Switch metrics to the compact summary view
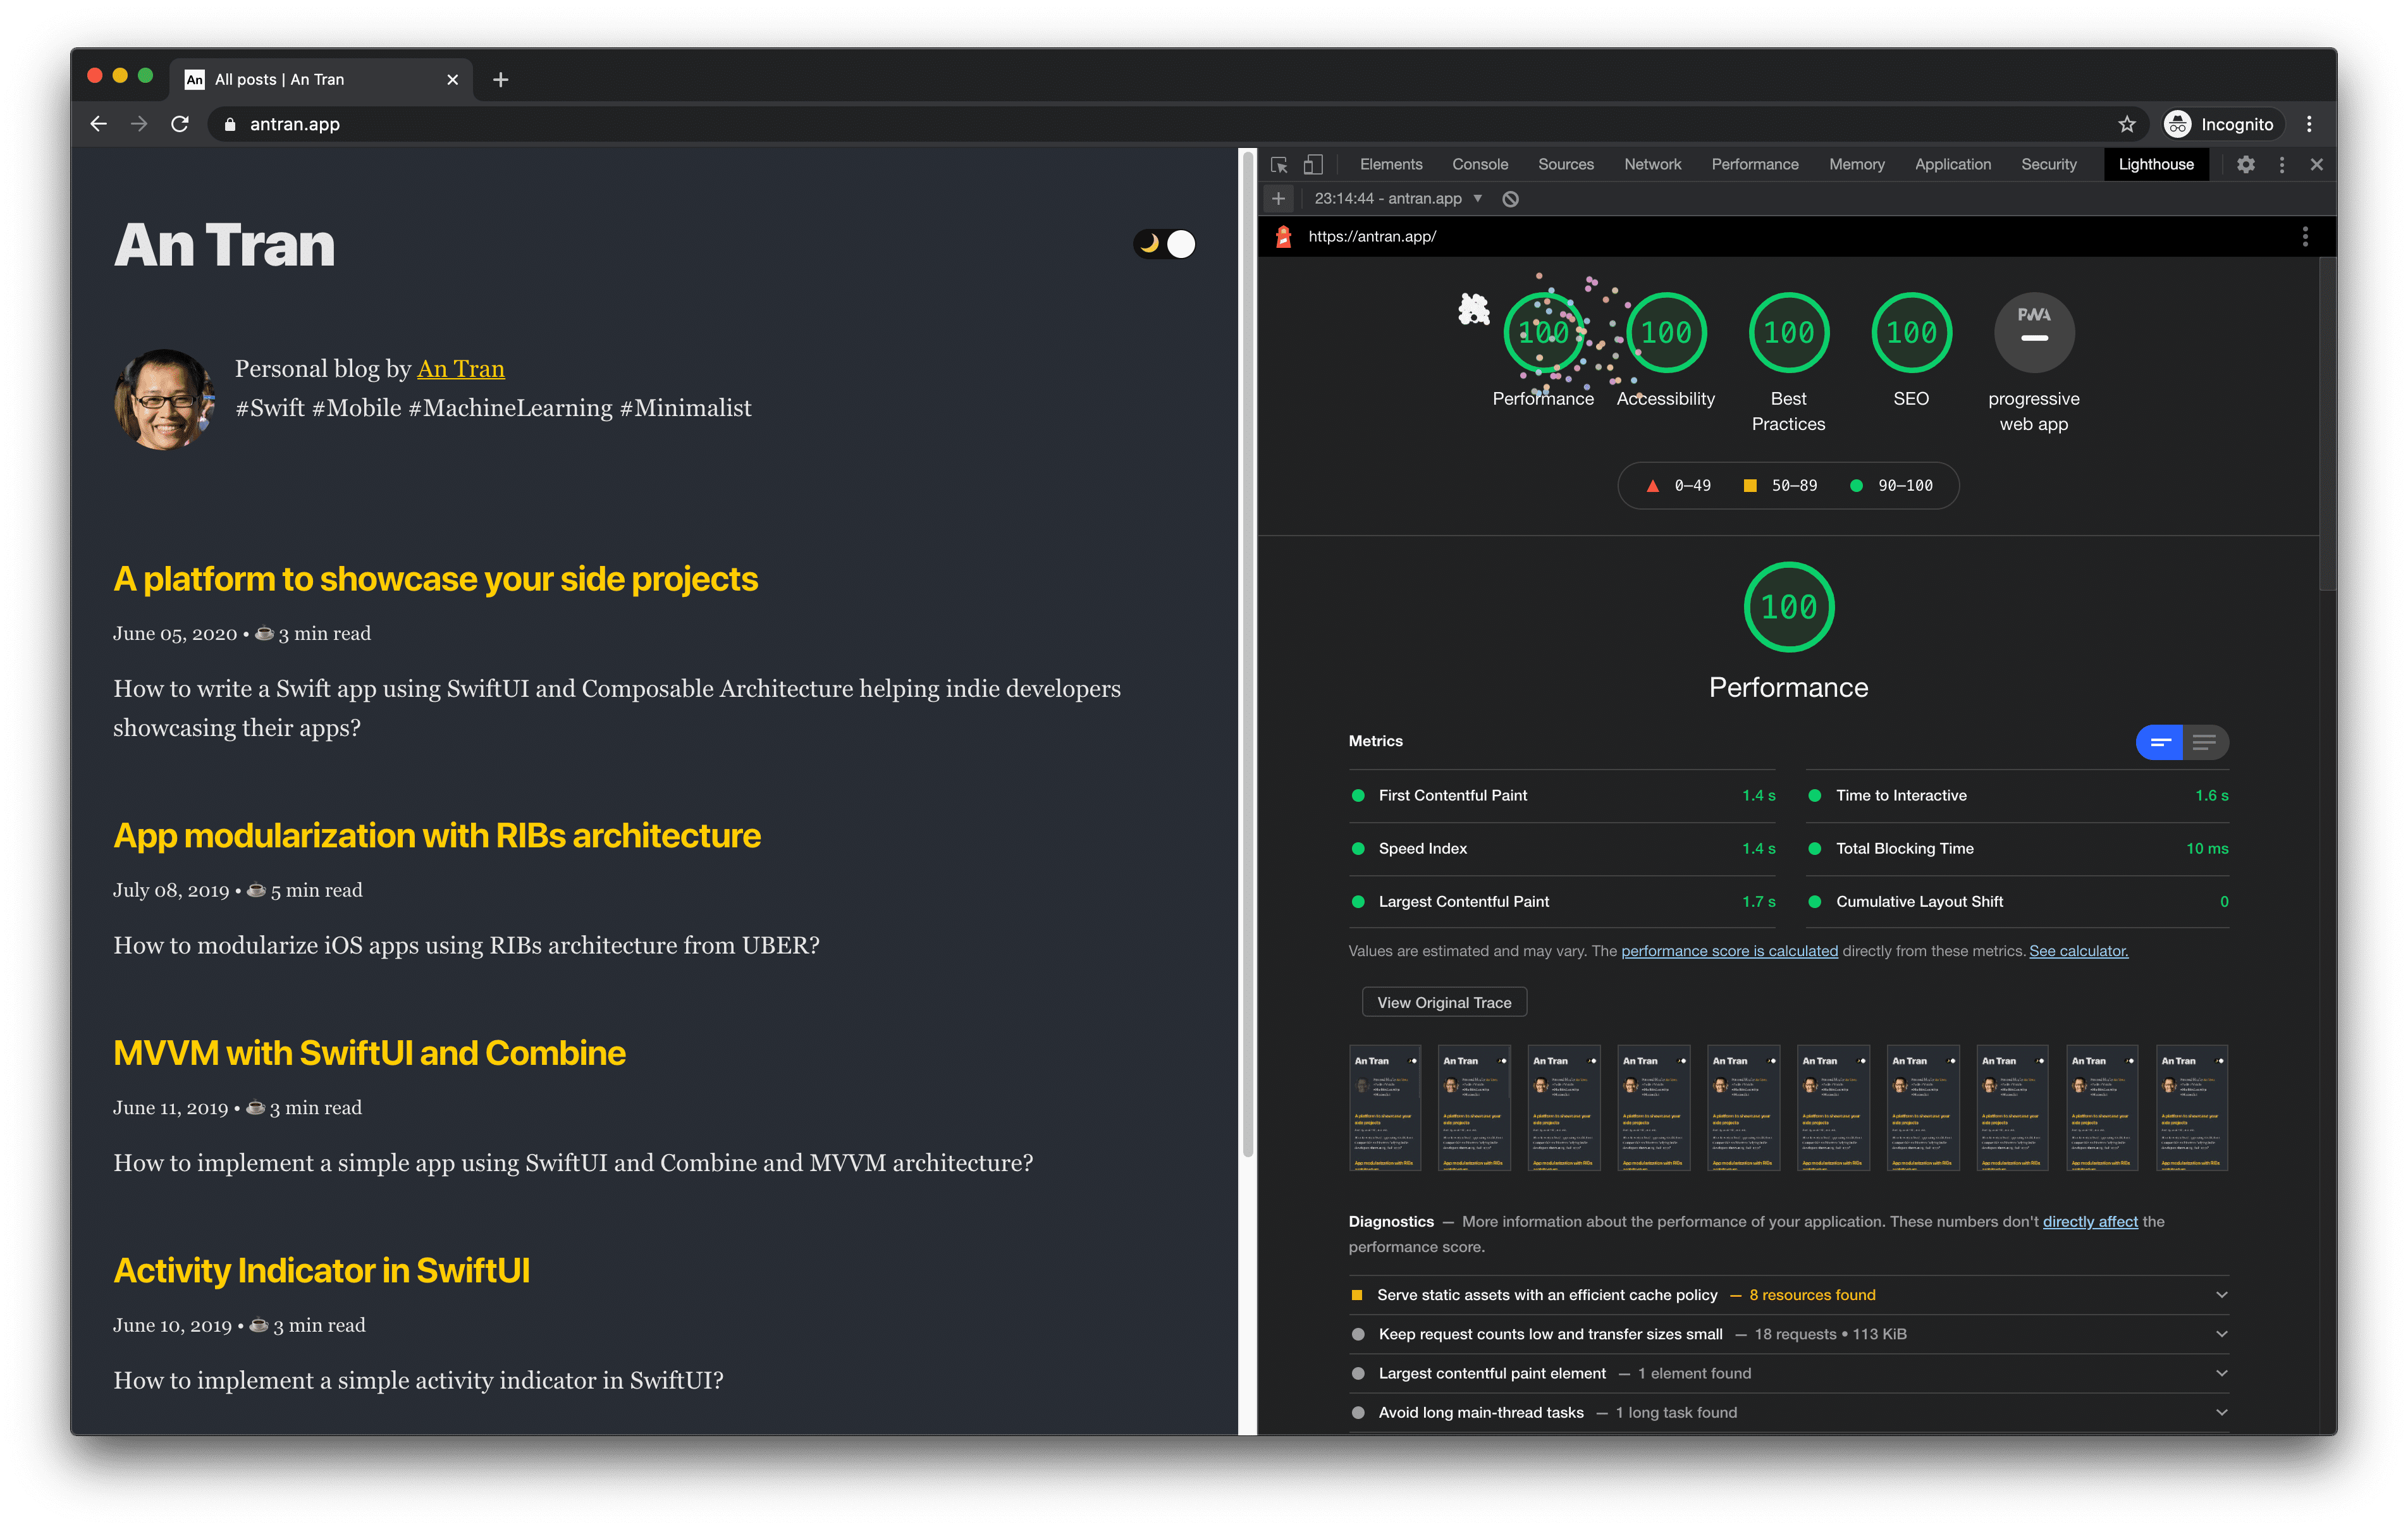 (x=2160, y=742)
